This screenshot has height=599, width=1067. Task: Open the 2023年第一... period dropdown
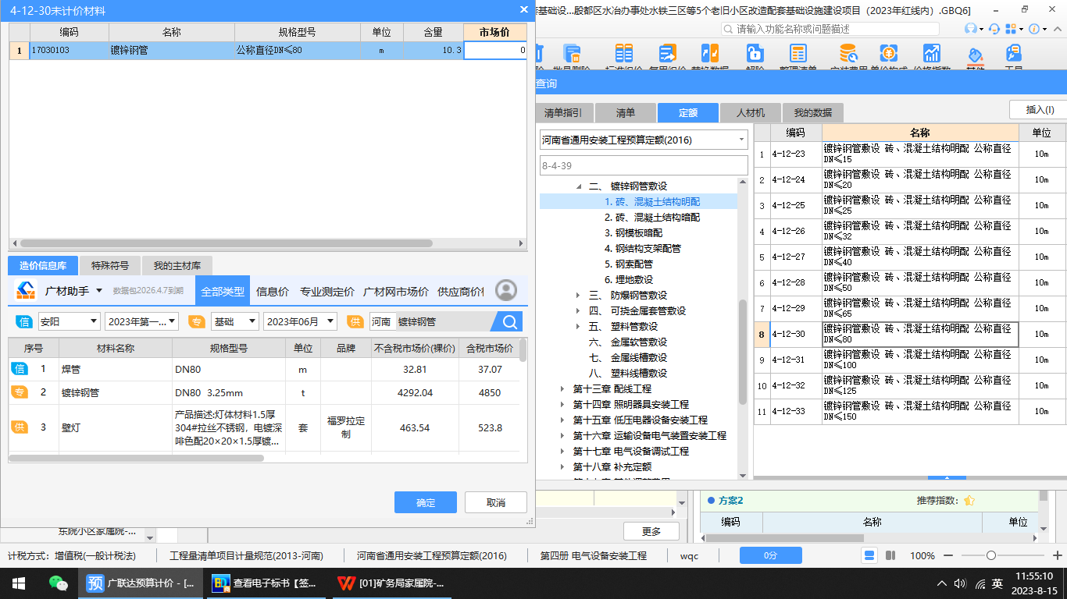tap(141, 321)
